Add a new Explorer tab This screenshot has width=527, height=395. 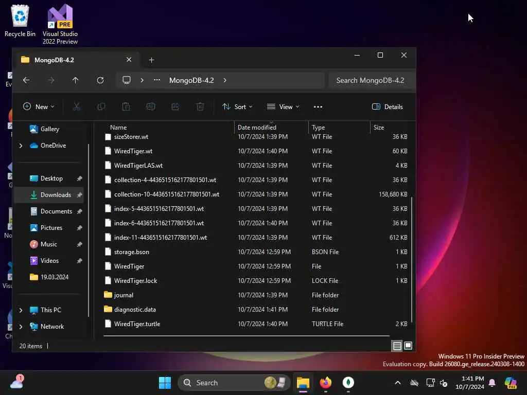click(x=152, y=60)
